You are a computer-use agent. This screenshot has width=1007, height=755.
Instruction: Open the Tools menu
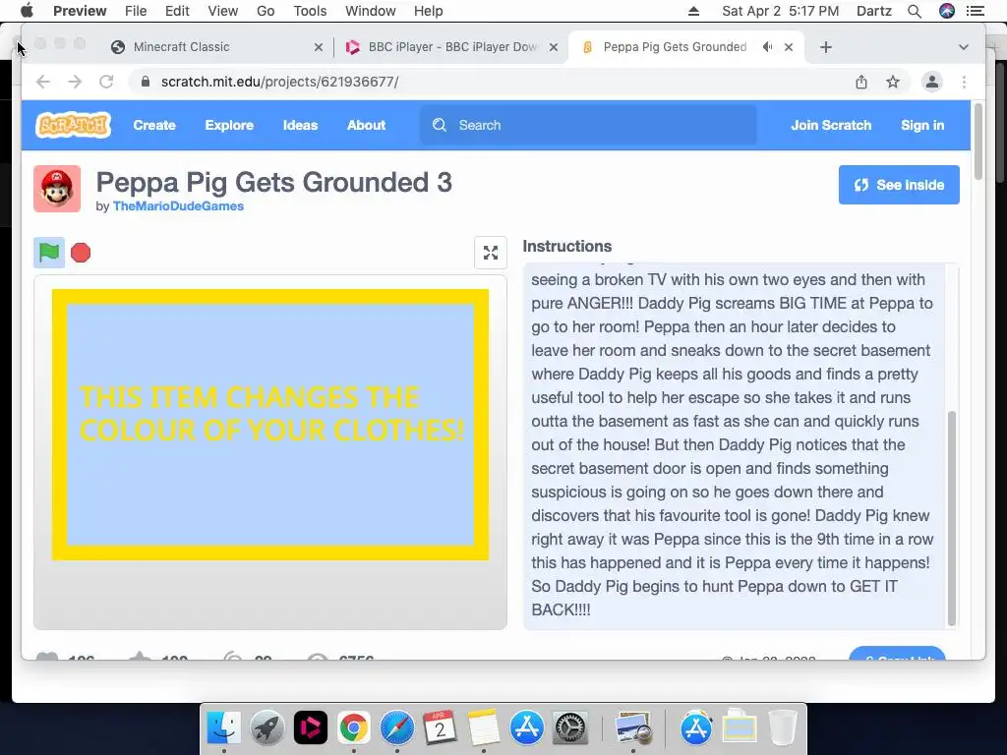point(310,11)
